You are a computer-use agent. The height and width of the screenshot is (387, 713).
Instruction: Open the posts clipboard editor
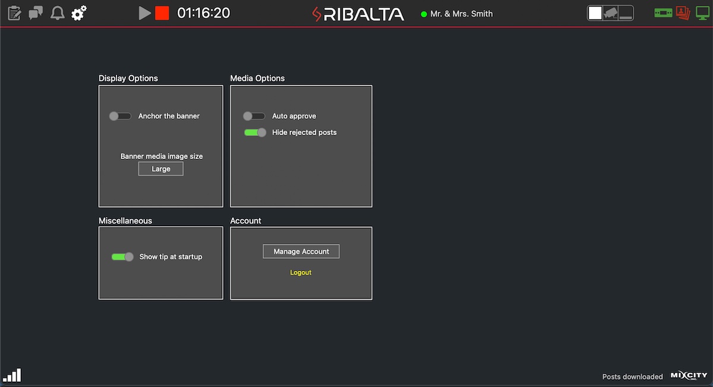14,12
